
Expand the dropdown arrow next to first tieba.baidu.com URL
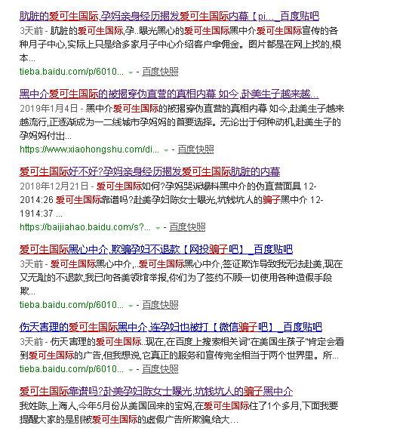click(x=131, y=72)
